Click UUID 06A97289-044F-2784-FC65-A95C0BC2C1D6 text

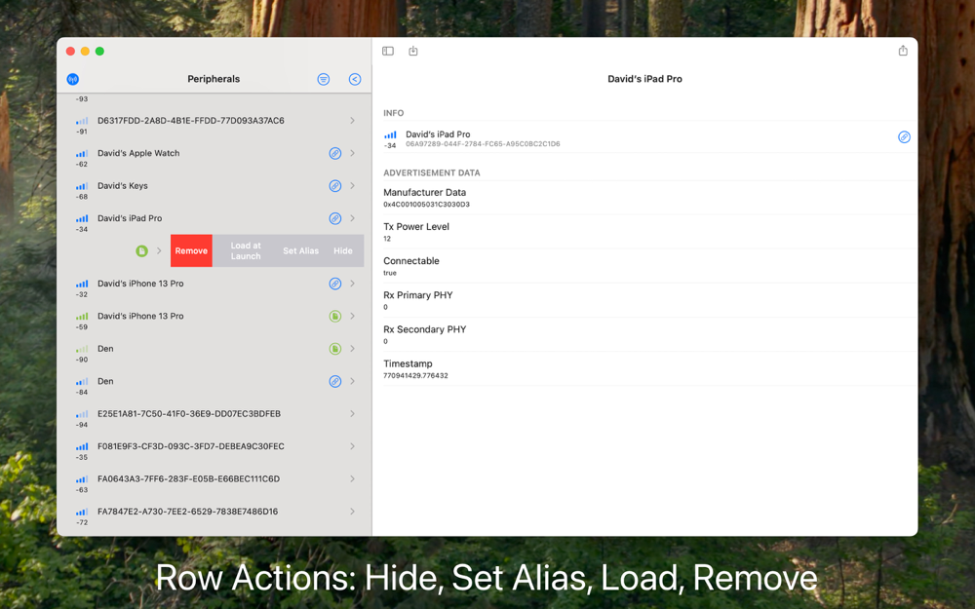484,144
